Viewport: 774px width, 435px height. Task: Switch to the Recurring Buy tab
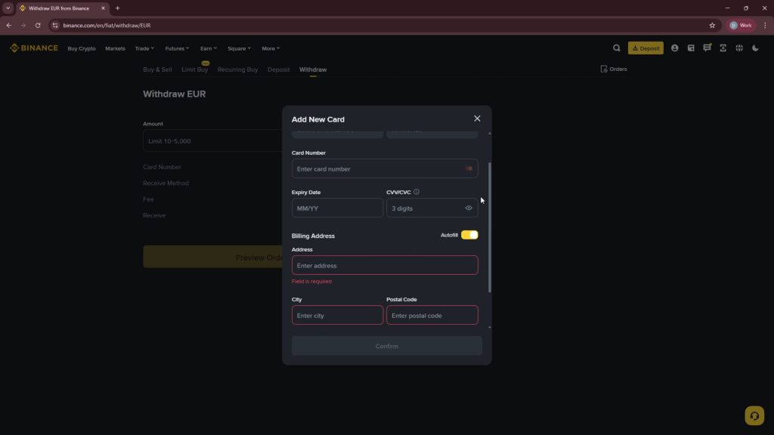pyautogui.click(x=237, y=69)
